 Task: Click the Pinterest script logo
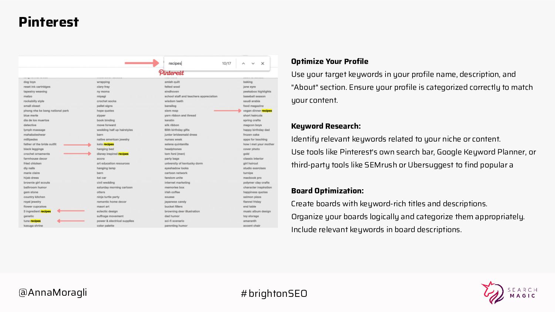click(x=171, y=72)
